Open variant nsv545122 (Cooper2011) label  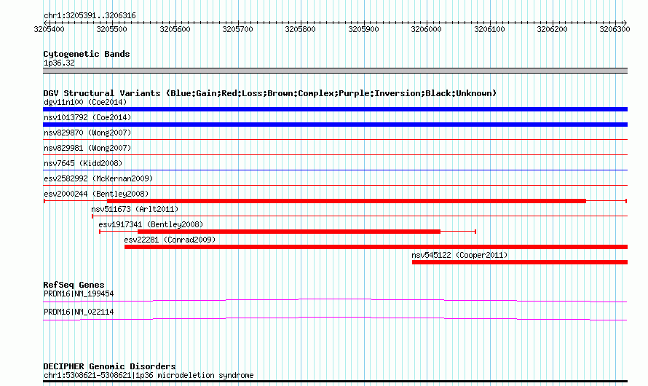[x=459, y=255]
